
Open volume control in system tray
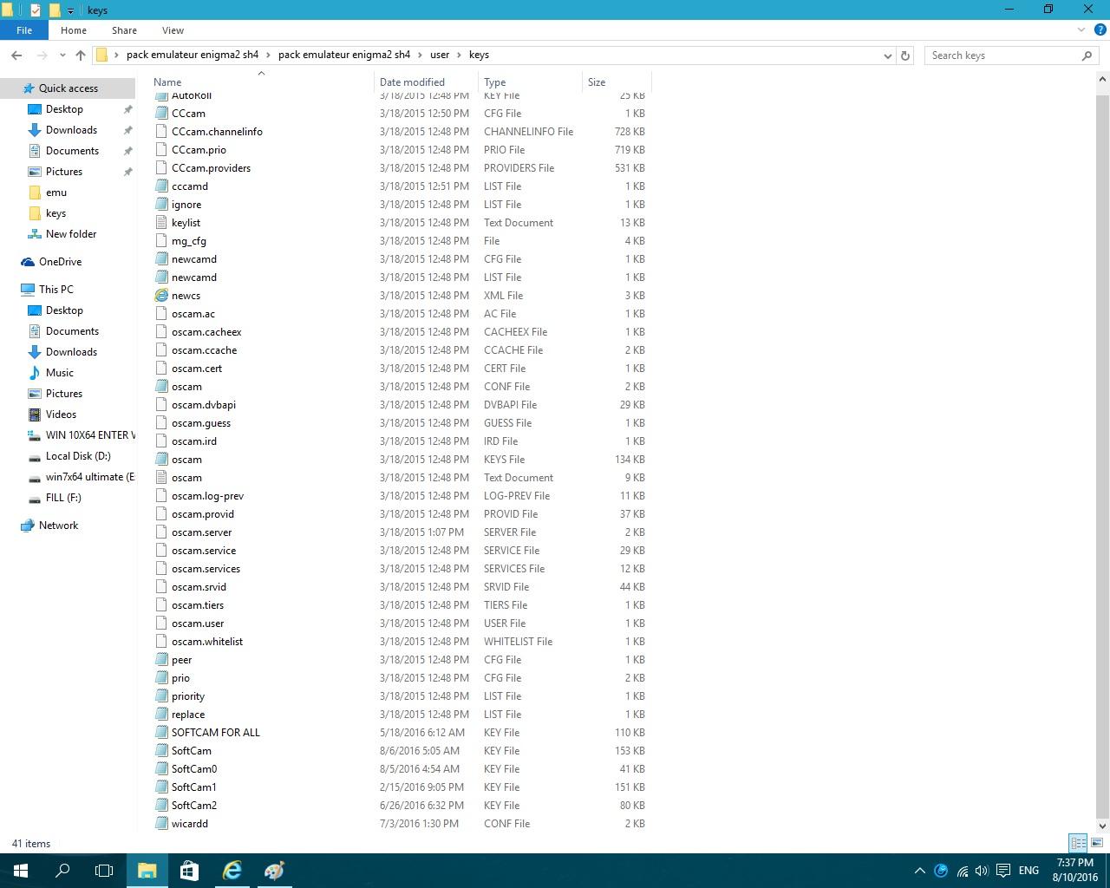pyautogui.click(x=982, y=871)
